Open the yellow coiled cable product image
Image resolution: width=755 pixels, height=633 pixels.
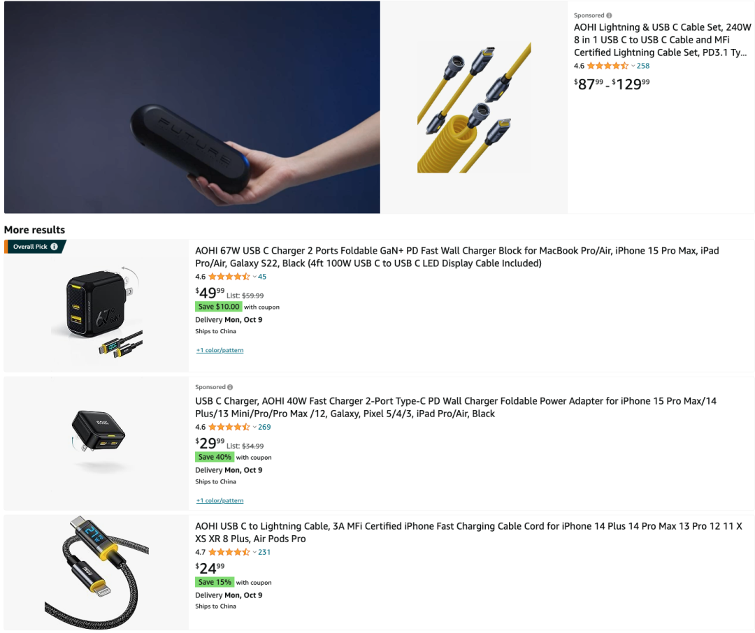tap(474, 108)
